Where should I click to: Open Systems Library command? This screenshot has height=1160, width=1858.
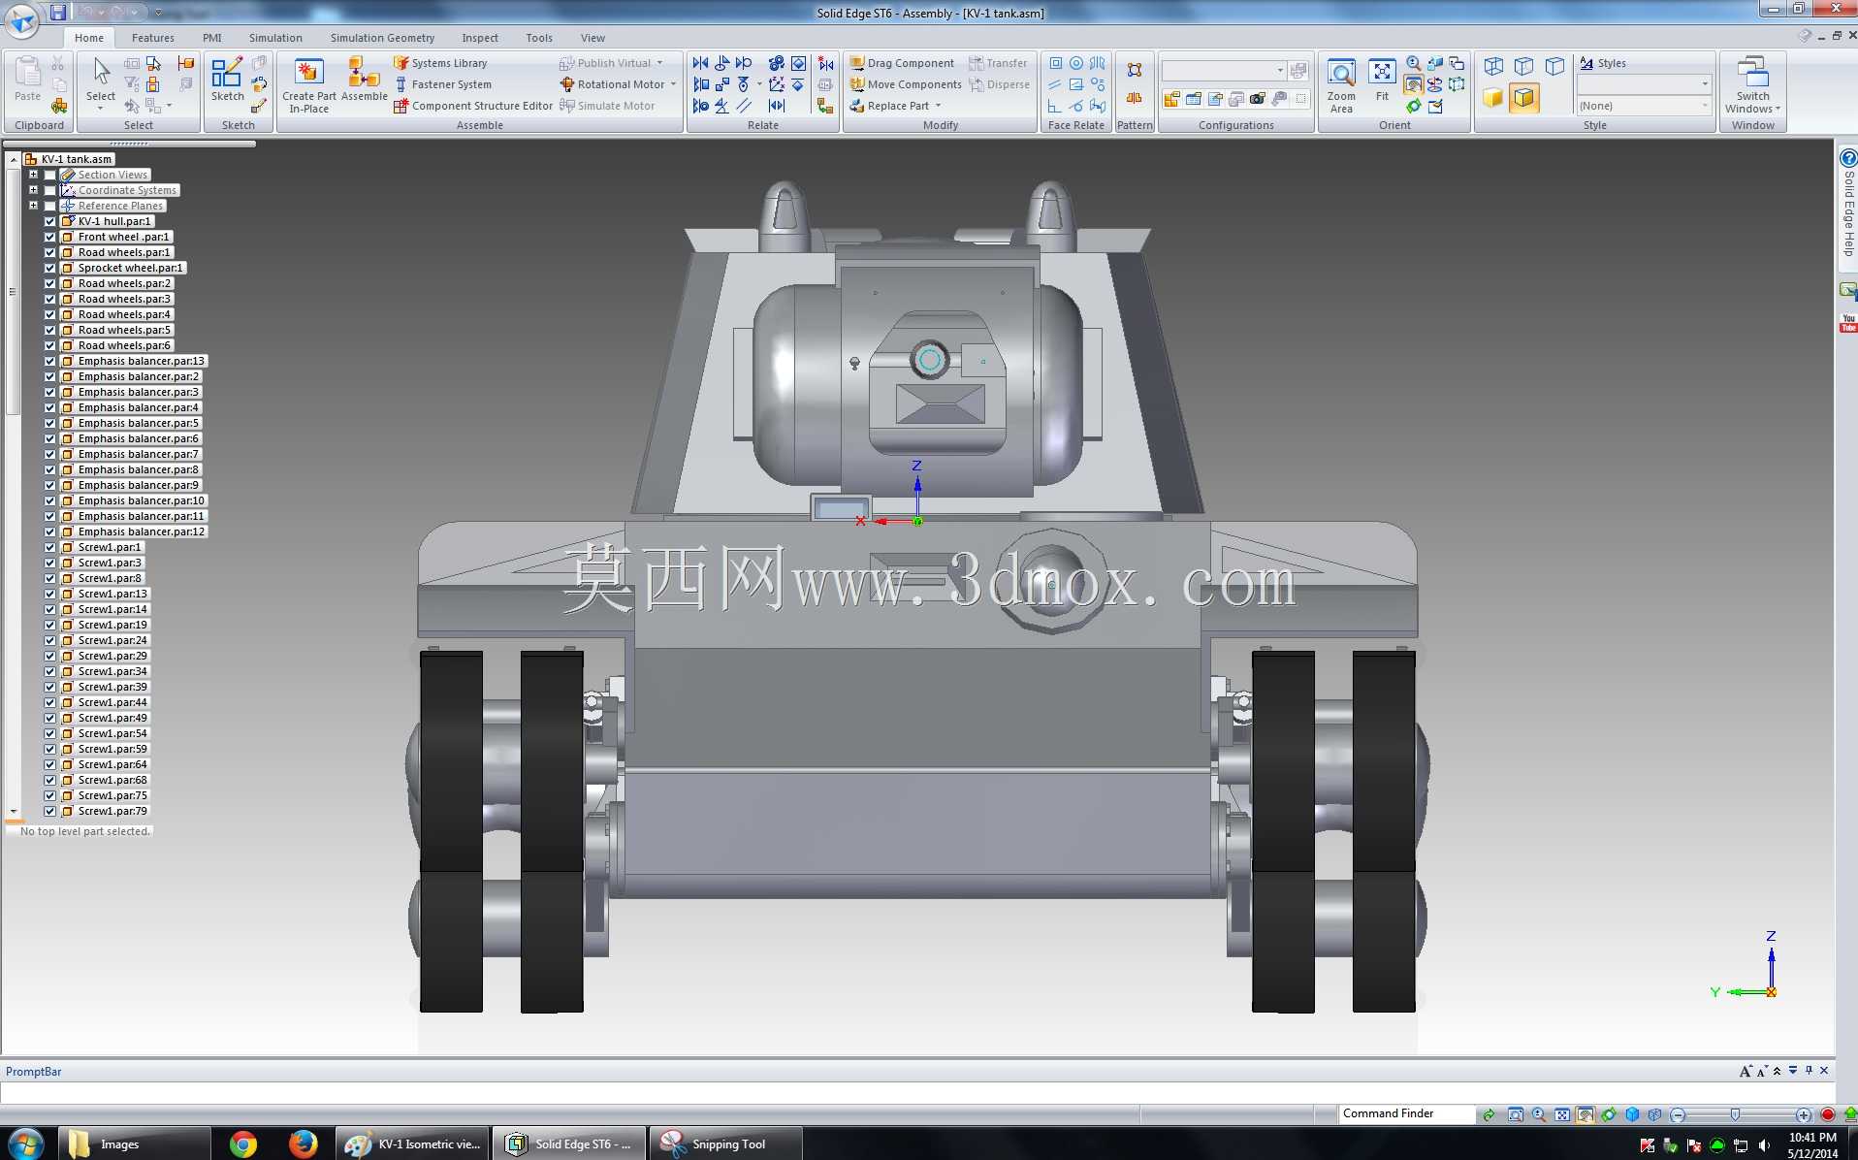pyautogui.click(x=440, y=63)
